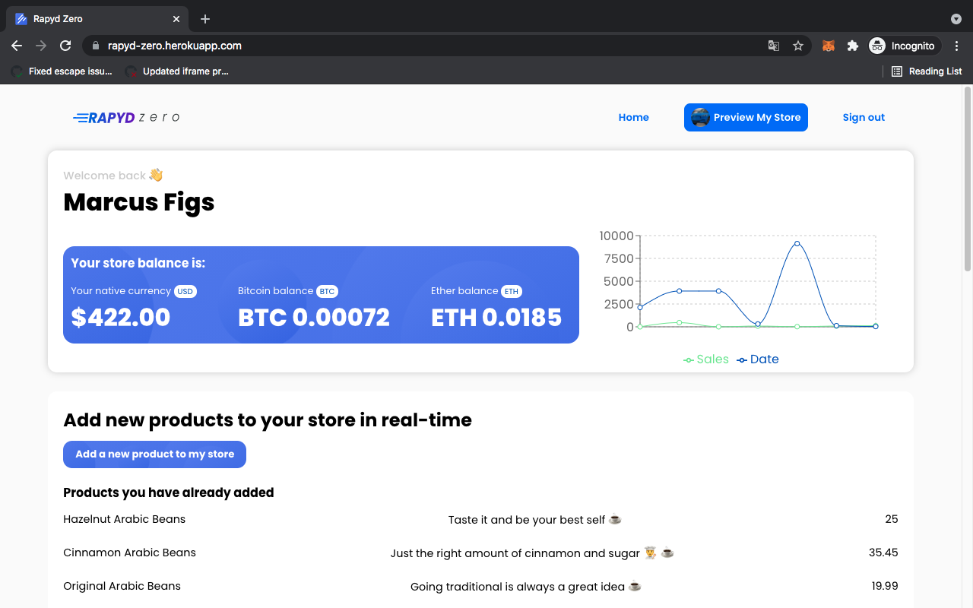Click the Preview My Store button
973x608 pixels.
[746, 117]
